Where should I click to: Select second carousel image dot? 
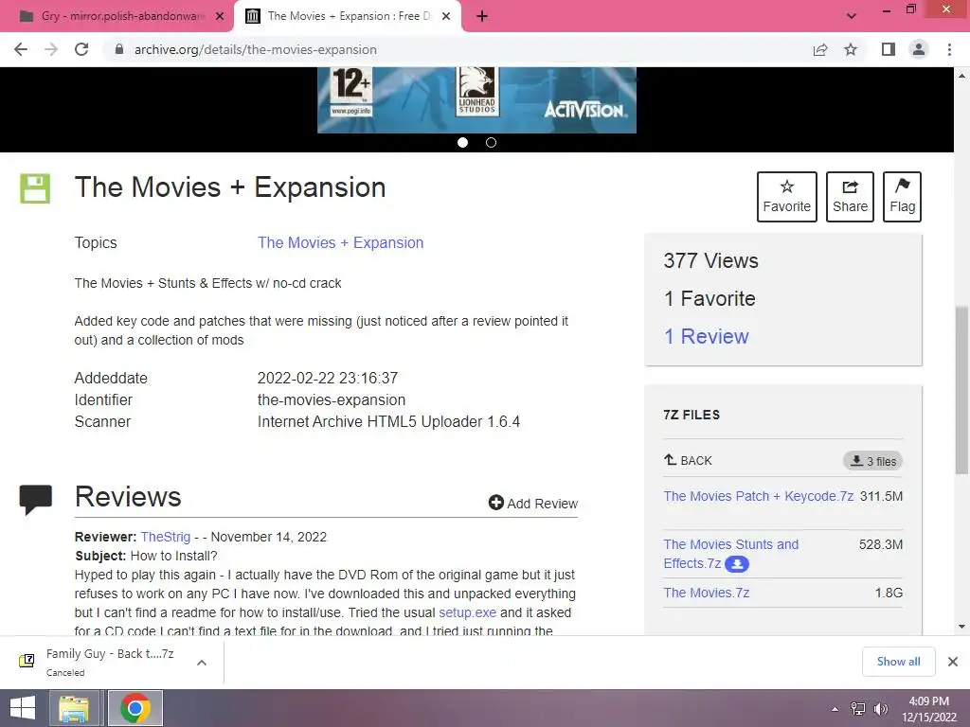pos(492,143)
